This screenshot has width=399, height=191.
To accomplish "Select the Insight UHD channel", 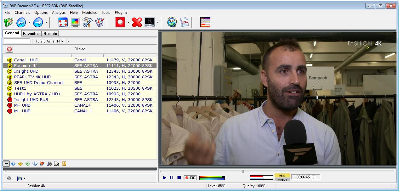I will click(x=80, y=71).
